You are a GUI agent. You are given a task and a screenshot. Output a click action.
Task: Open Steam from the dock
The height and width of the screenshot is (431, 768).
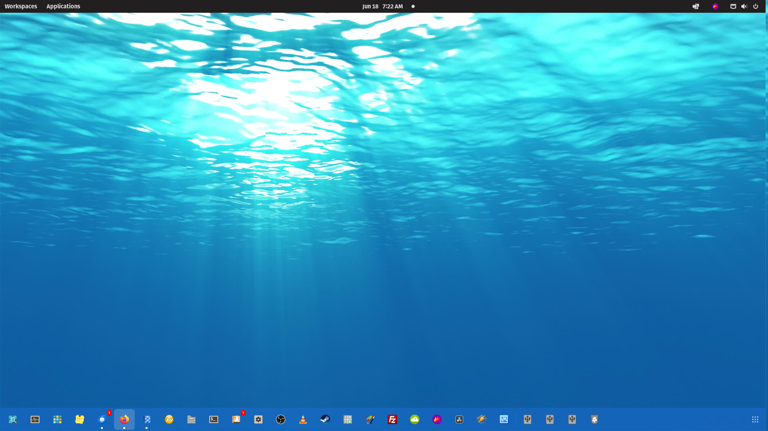point(325,419)
